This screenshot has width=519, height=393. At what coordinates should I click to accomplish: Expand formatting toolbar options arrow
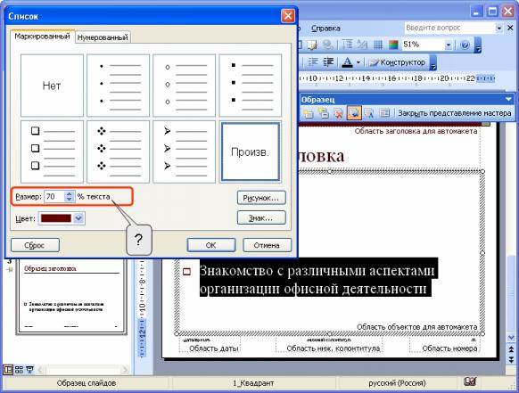432,62
